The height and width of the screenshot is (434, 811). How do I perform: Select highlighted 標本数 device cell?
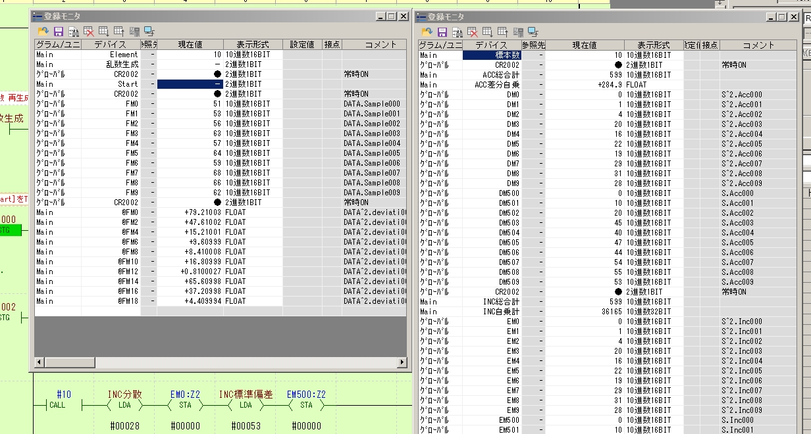pos(491,55)
